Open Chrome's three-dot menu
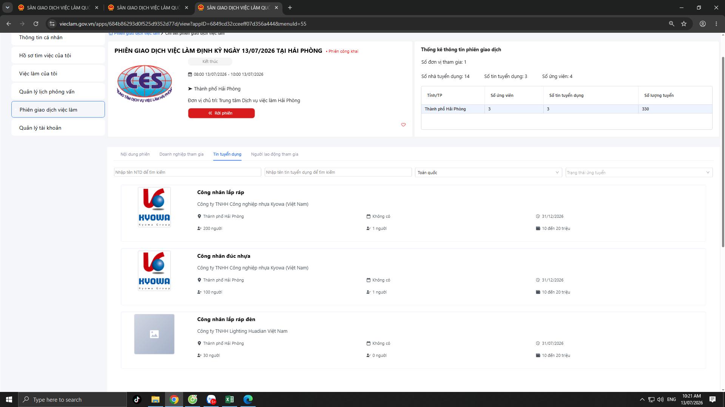 716,24
